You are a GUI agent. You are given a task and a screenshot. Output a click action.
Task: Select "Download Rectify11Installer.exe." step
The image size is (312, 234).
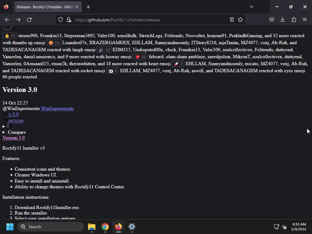[x=47, y=207]
